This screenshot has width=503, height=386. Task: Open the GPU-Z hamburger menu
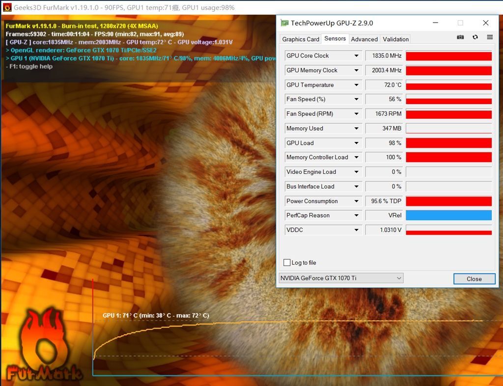(x=490, y=37)
